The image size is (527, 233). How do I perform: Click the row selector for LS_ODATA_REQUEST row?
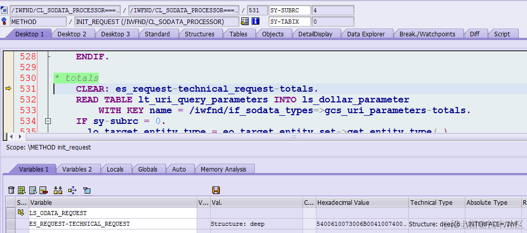tap(11, 213)
